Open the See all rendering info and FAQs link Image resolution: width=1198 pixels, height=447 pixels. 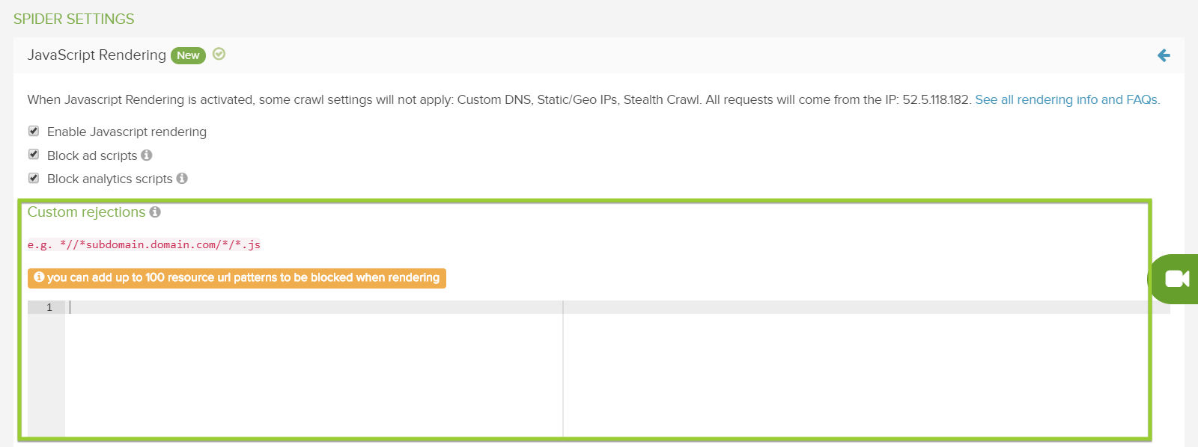click(1067, 99)
